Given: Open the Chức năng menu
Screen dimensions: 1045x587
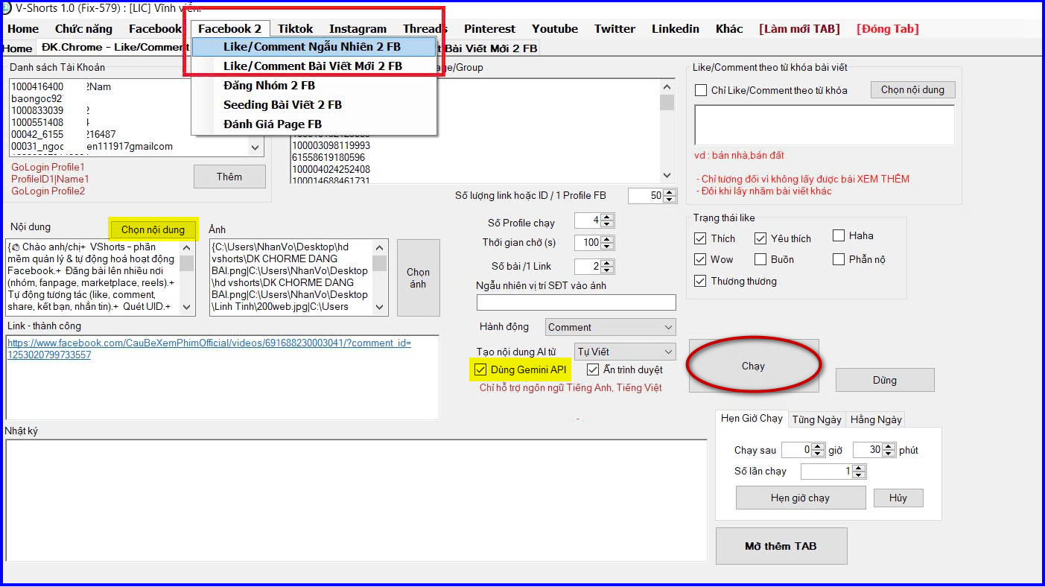Looking at the screenshot, I should (x=83, y=29).
